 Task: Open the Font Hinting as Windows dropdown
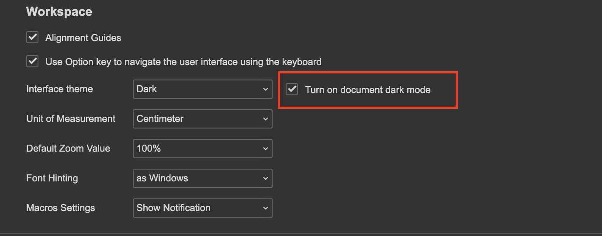(203, 178)
